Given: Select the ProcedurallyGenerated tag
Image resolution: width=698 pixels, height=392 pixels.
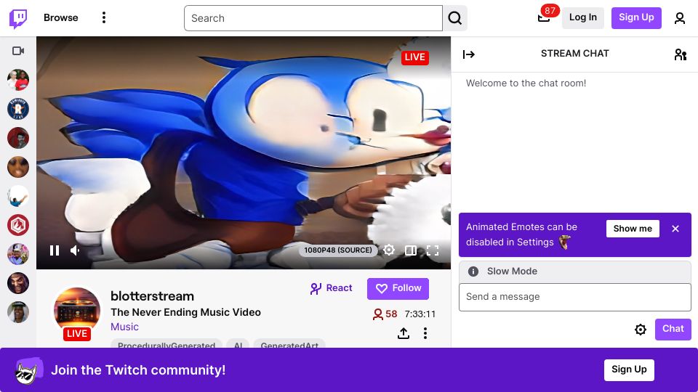Looking at the screenshot, I should 166,344.
